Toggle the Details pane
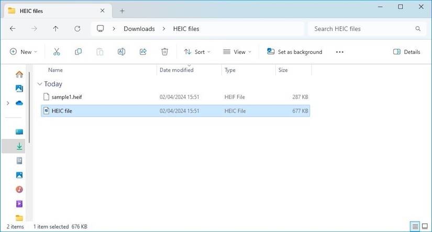432x232 pixels. (406, 52)
